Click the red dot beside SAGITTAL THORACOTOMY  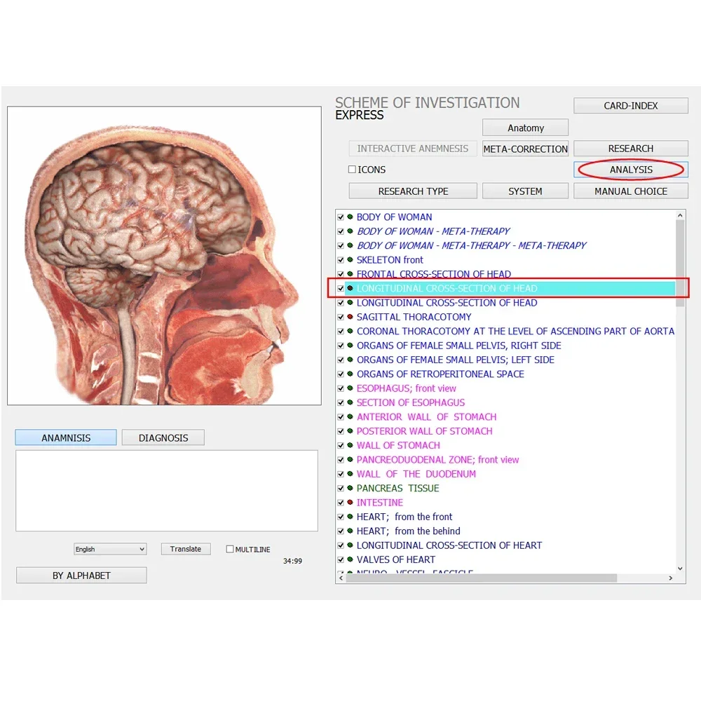pos(350,317)
